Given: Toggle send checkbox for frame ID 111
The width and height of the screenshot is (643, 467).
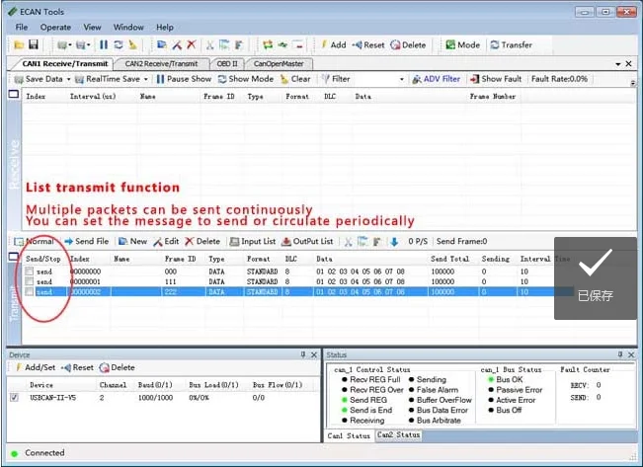Looking at the screenshot, I should [30, 281].
